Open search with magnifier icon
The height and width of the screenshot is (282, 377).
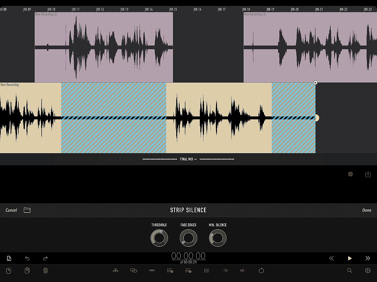point(350,271)
